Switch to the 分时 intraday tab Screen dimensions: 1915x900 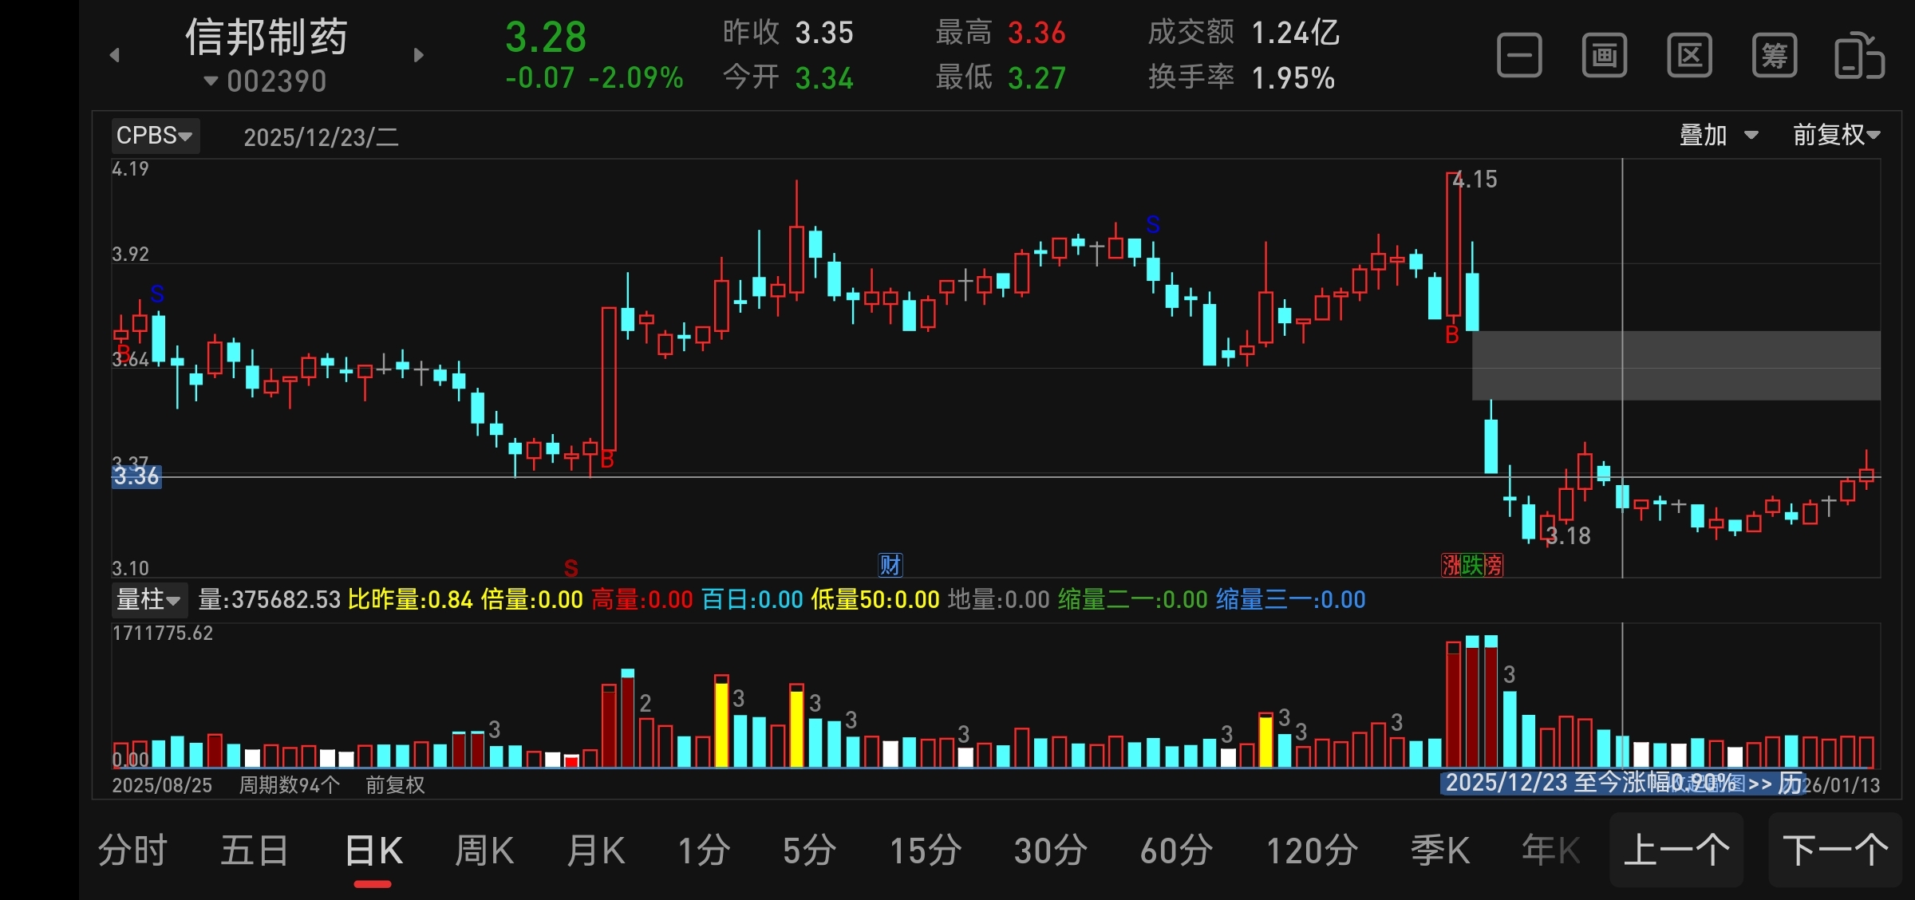click(132, 850)
